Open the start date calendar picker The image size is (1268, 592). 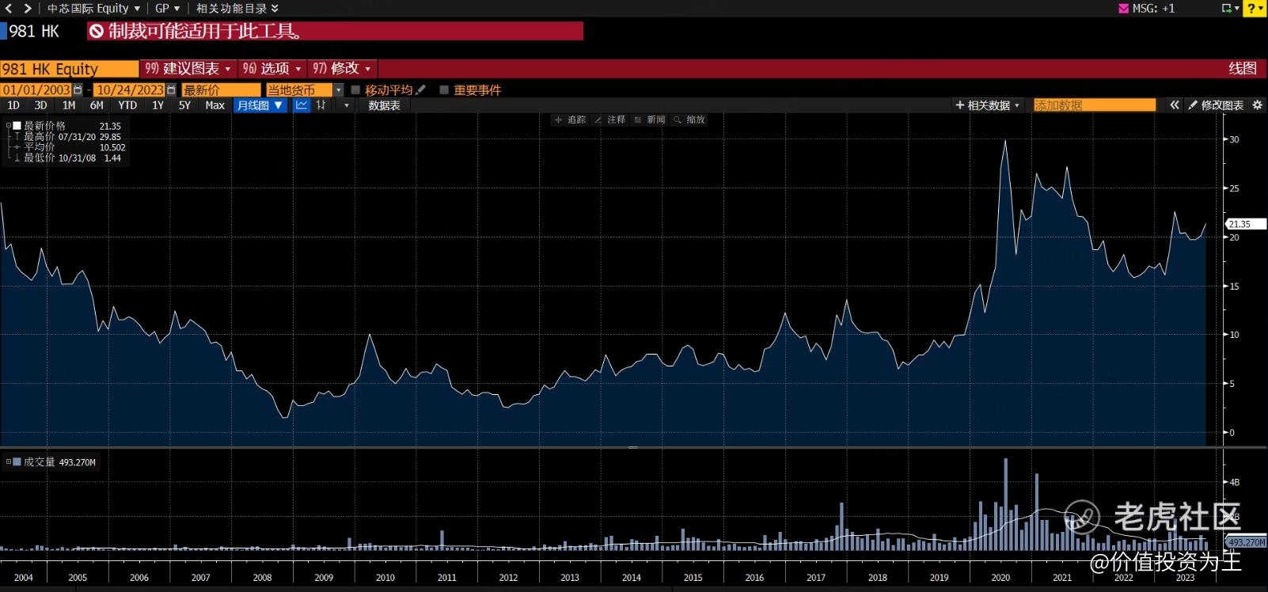pos(78,90)
